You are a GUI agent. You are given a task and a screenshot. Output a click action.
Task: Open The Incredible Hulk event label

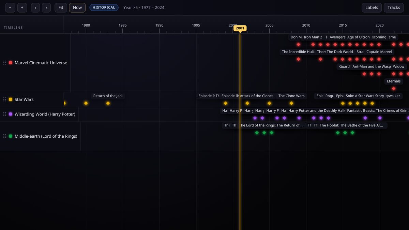[298, 52]
